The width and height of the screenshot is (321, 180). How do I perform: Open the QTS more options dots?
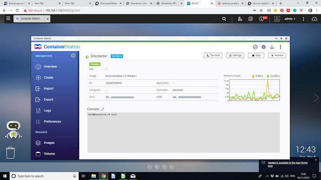[303, 19]
